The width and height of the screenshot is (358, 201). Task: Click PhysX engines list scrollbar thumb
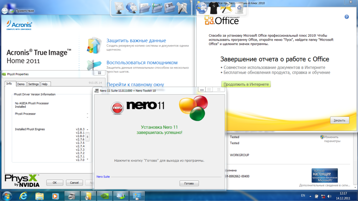click(x=87, y=137)
